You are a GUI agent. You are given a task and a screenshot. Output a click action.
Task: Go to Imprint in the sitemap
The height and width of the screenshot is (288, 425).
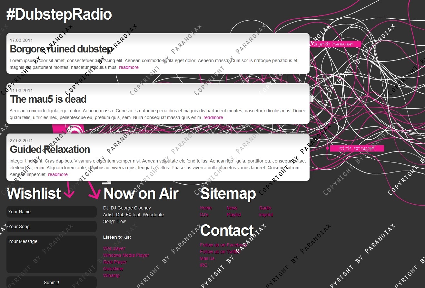coord(266,215)
